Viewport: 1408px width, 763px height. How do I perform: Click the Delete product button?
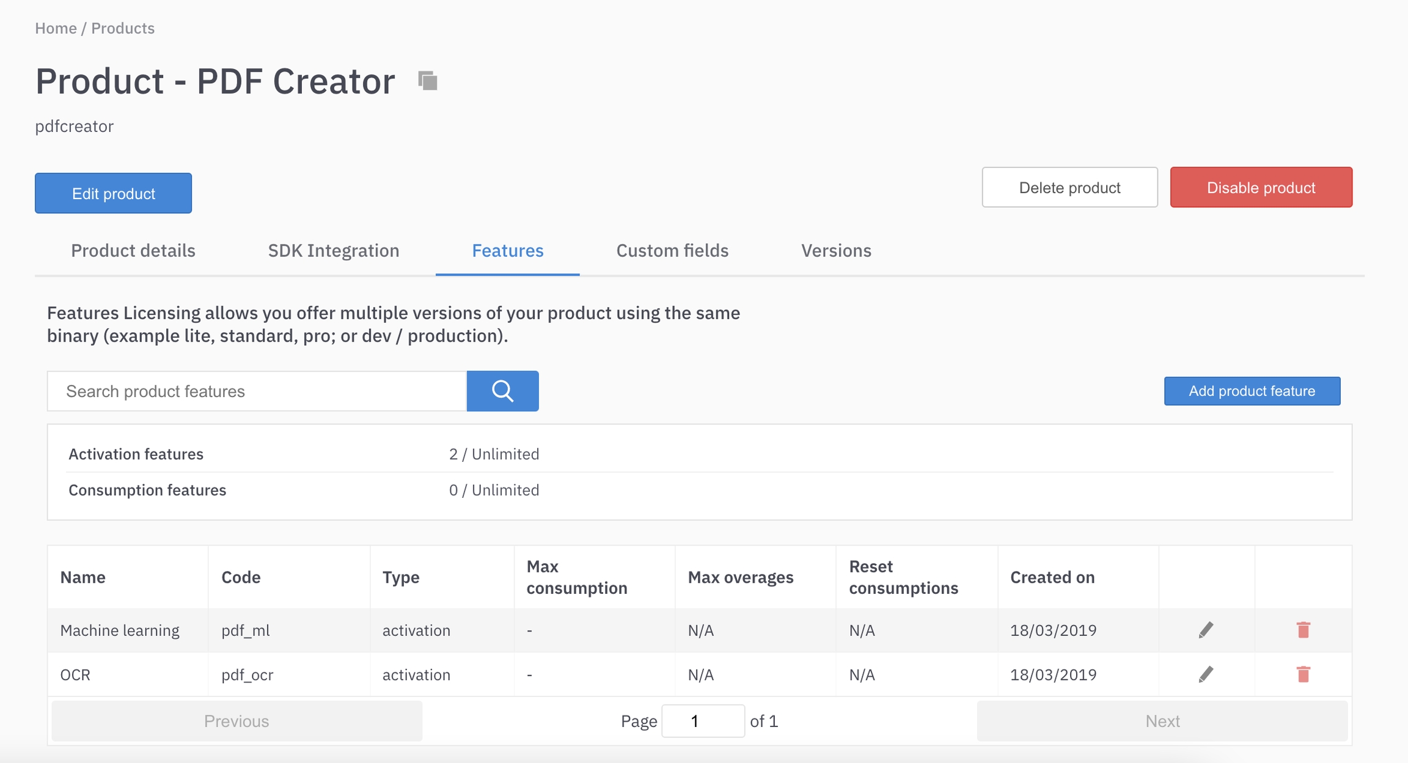click(1069, 188)
